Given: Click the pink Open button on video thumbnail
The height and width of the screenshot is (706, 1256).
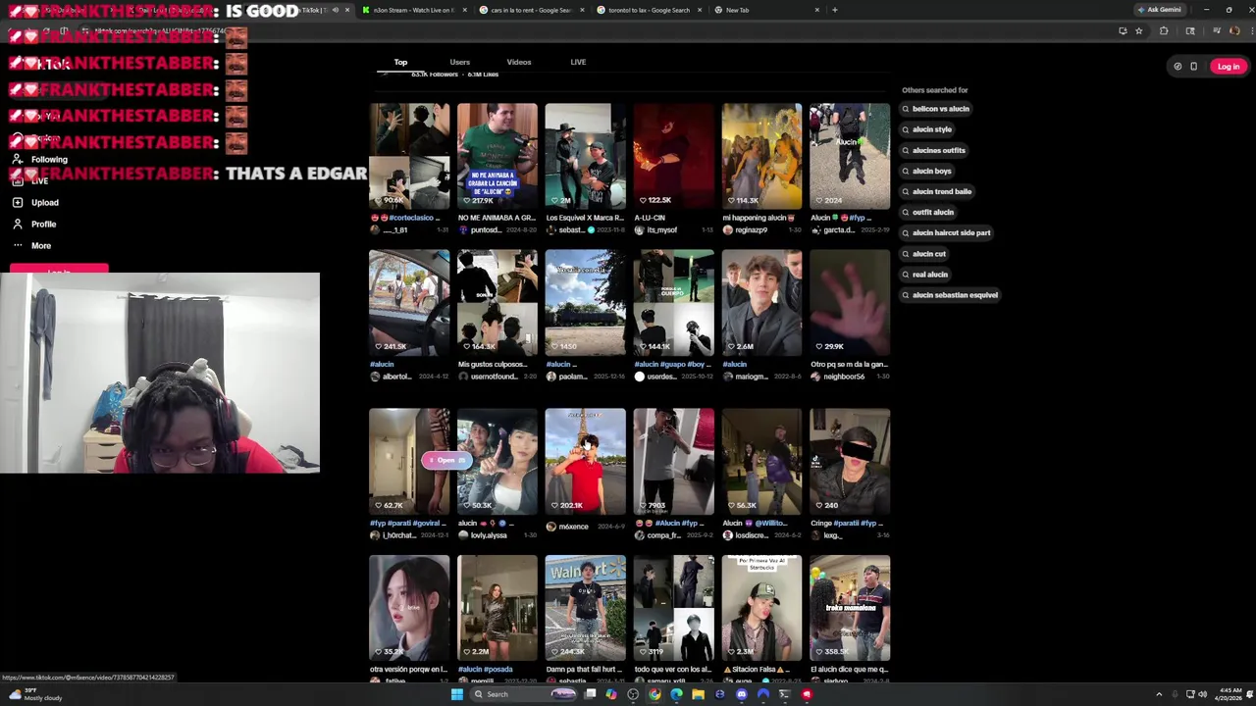Looking at the screenshot, I should click(x=446, y=460).
